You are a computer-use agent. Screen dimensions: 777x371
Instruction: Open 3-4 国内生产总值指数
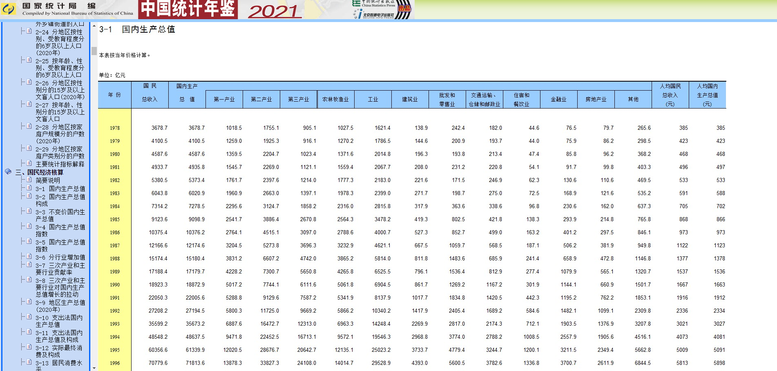(x=60, y=230)
